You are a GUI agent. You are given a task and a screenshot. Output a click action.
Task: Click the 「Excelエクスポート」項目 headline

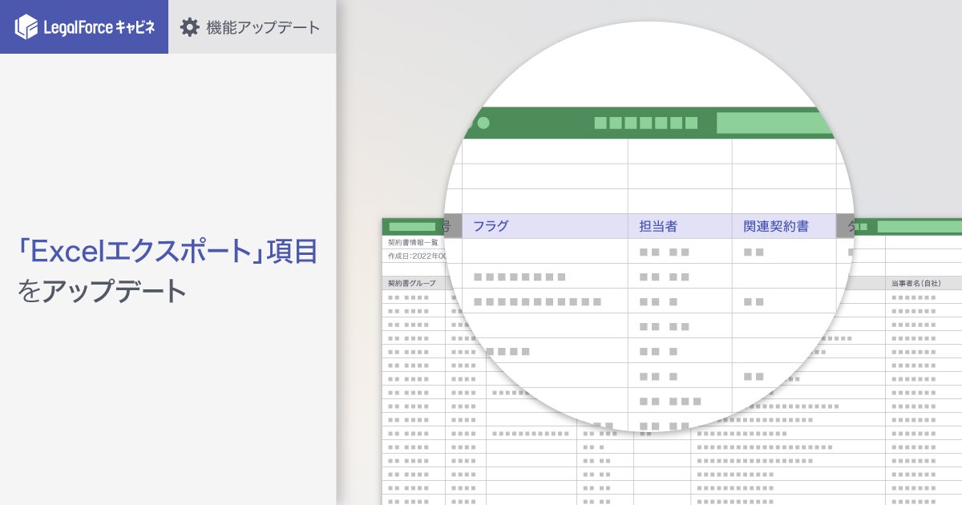tap(167, 251)
